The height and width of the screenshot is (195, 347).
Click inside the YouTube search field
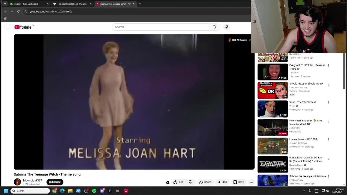[x=160, y=27]
